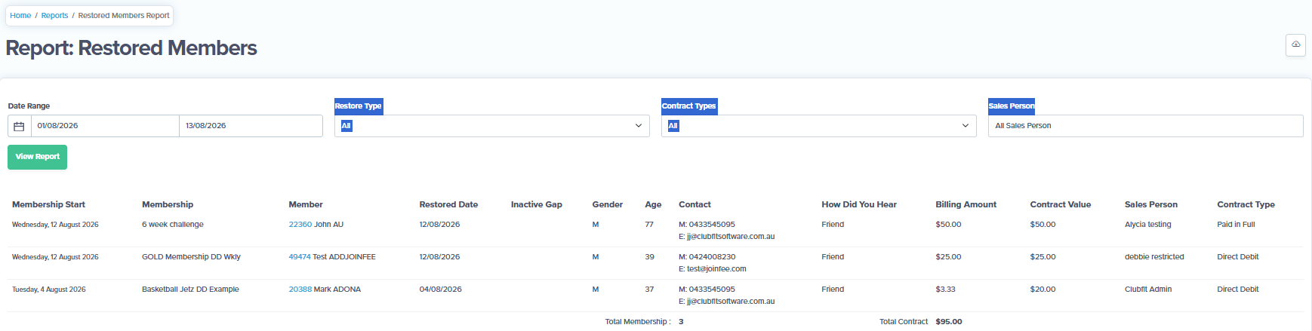
Task: Click the Membership column header
Action: pyautogui.click(x=168, y=204)
